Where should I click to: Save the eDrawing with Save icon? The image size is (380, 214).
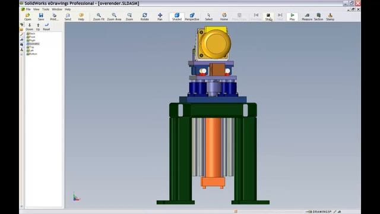coord(41,17)
